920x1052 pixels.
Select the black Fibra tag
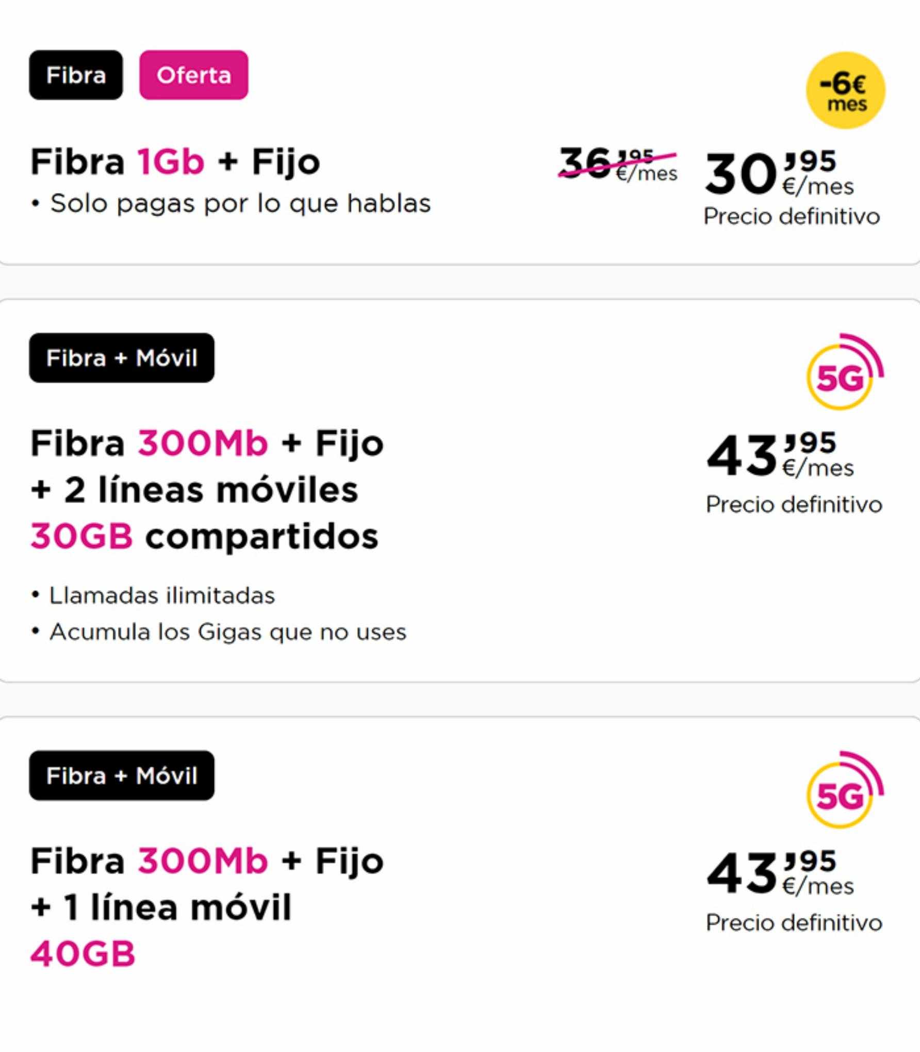[x=76, y=75]
